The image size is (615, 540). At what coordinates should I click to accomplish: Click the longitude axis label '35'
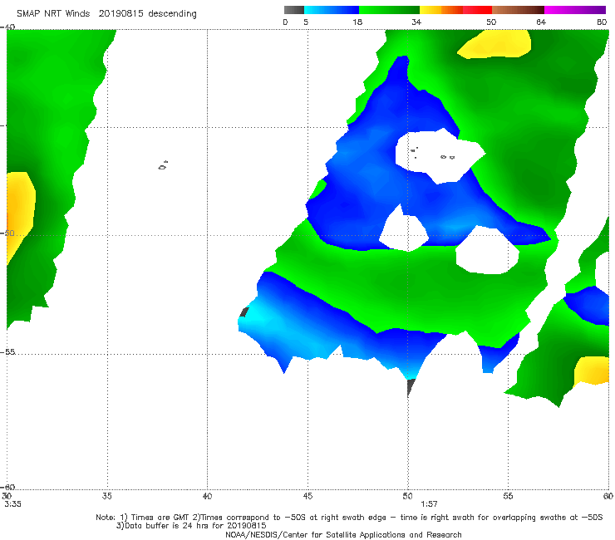(107, 496)
